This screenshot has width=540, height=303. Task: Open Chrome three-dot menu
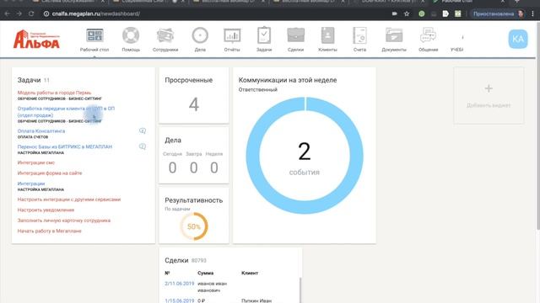[x=532, y=13]
